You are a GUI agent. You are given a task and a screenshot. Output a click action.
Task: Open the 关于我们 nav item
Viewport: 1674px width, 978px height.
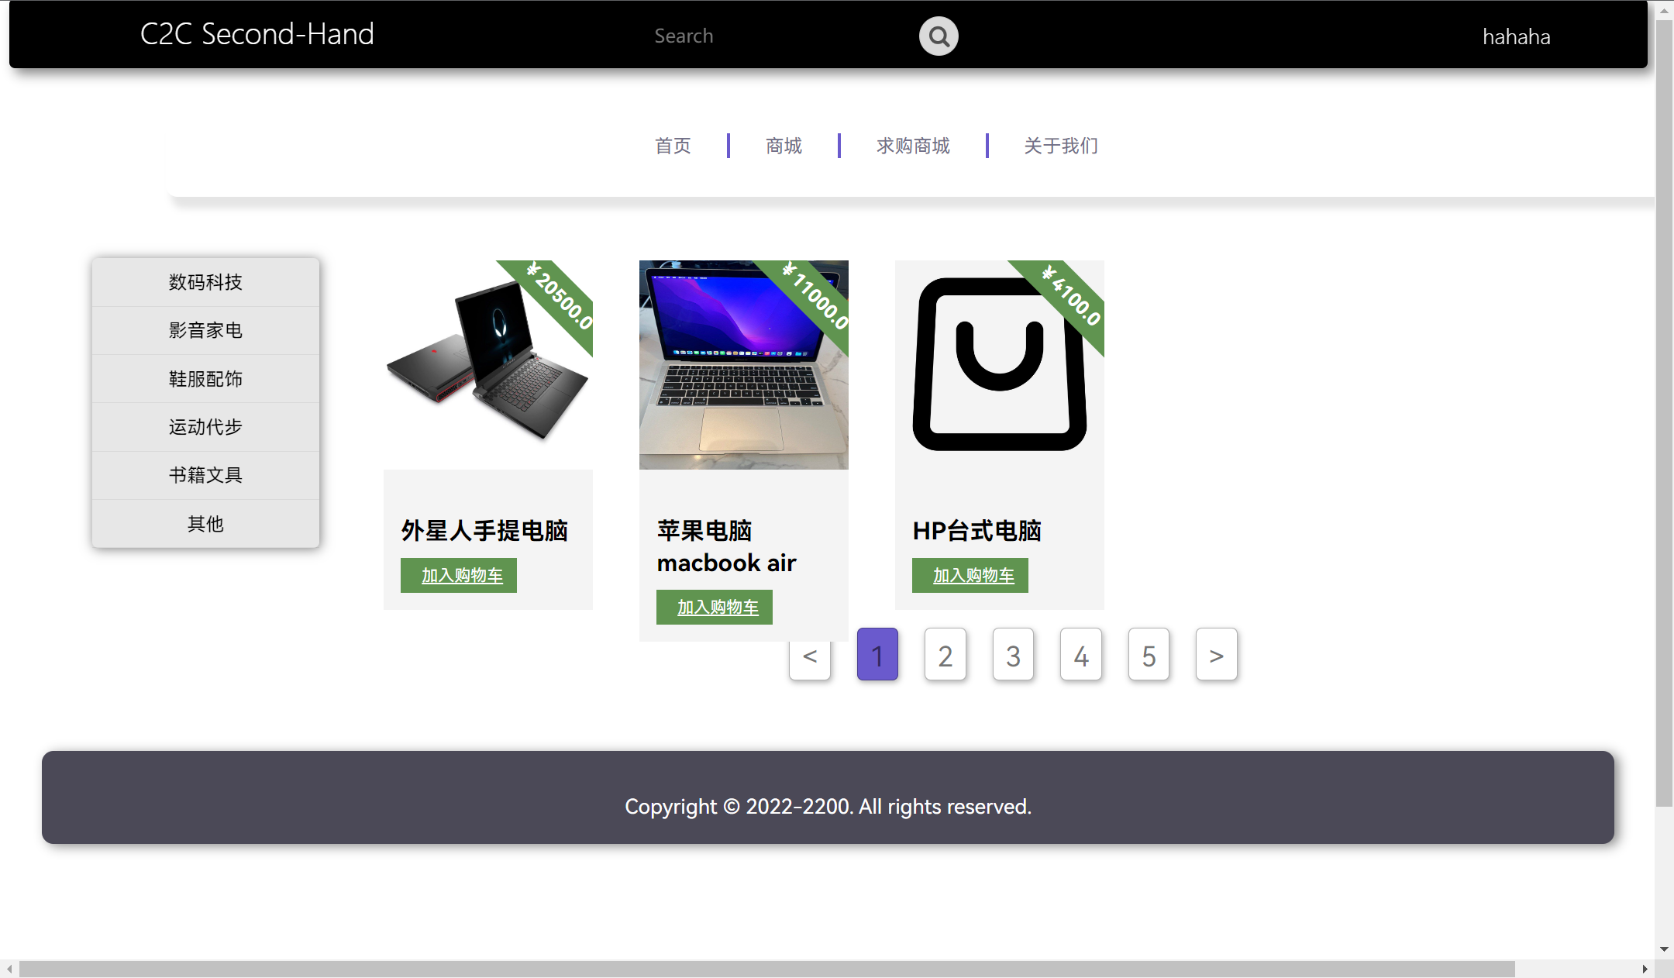point(1061,146)
